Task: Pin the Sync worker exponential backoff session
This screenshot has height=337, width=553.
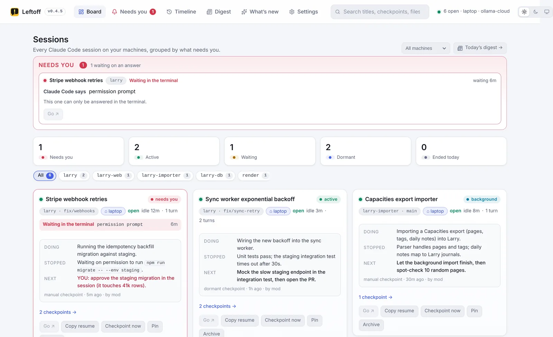Action: tap(315, 320)
